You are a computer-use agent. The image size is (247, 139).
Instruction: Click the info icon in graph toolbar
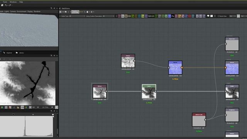pos(68,12)
